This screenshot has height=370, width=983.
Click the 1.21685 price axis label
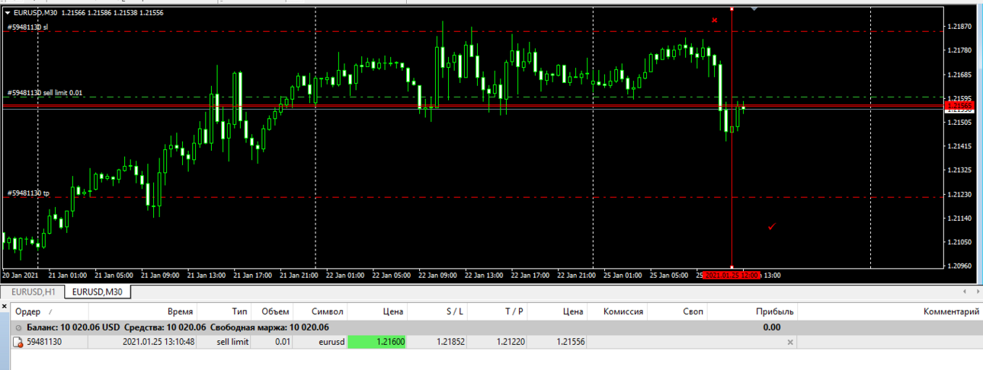959,75
